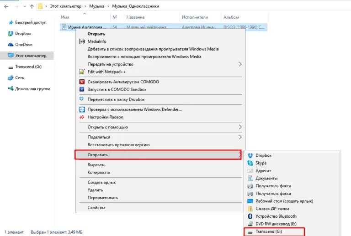Select 'Этот компьютер' in the address path
This screenshot has width=351, height=236.
[66, 6]
